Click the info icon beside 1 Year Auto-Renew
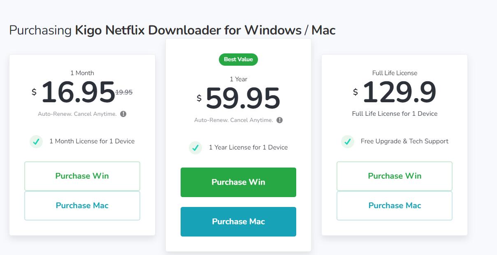497x255 pixels. (x=280, y=120)
